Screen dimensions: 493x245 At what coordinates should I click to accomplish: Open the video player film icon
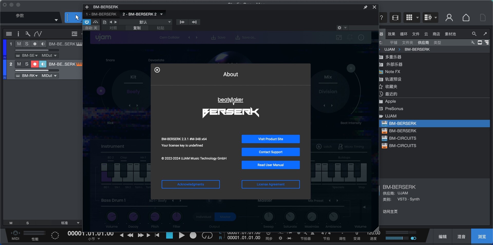pyautogui.click(x=395, y=18)
